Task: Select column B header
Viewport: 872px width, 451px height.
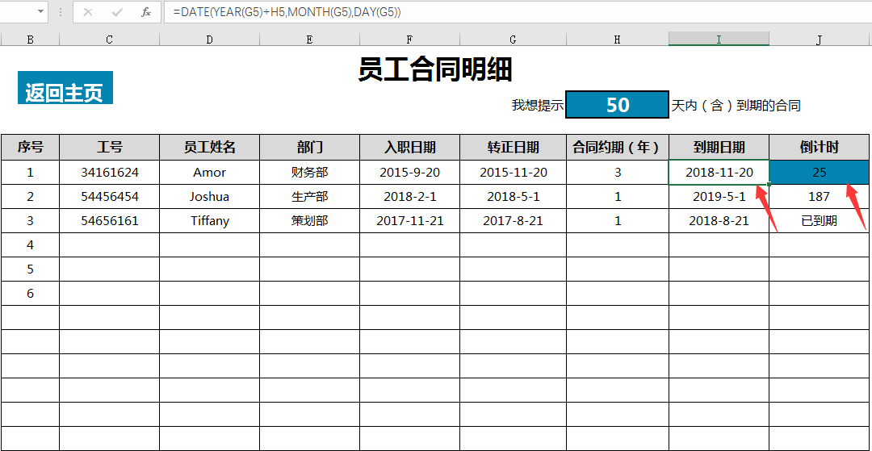Action: 30,40
